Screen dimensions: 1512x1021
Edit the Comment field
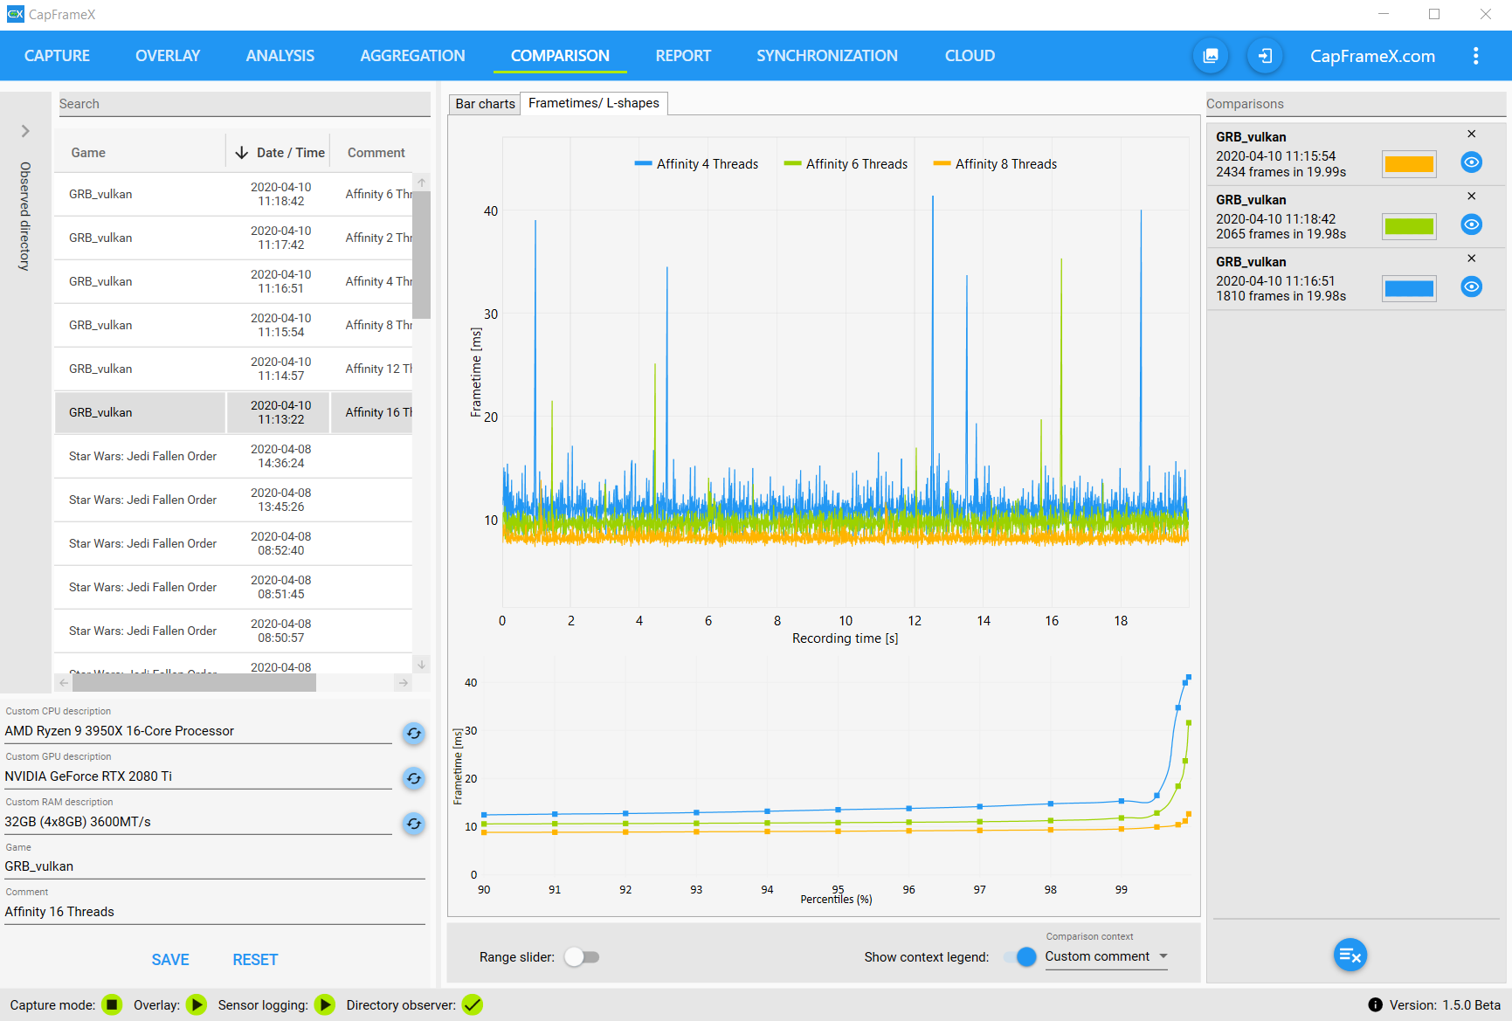214,912
